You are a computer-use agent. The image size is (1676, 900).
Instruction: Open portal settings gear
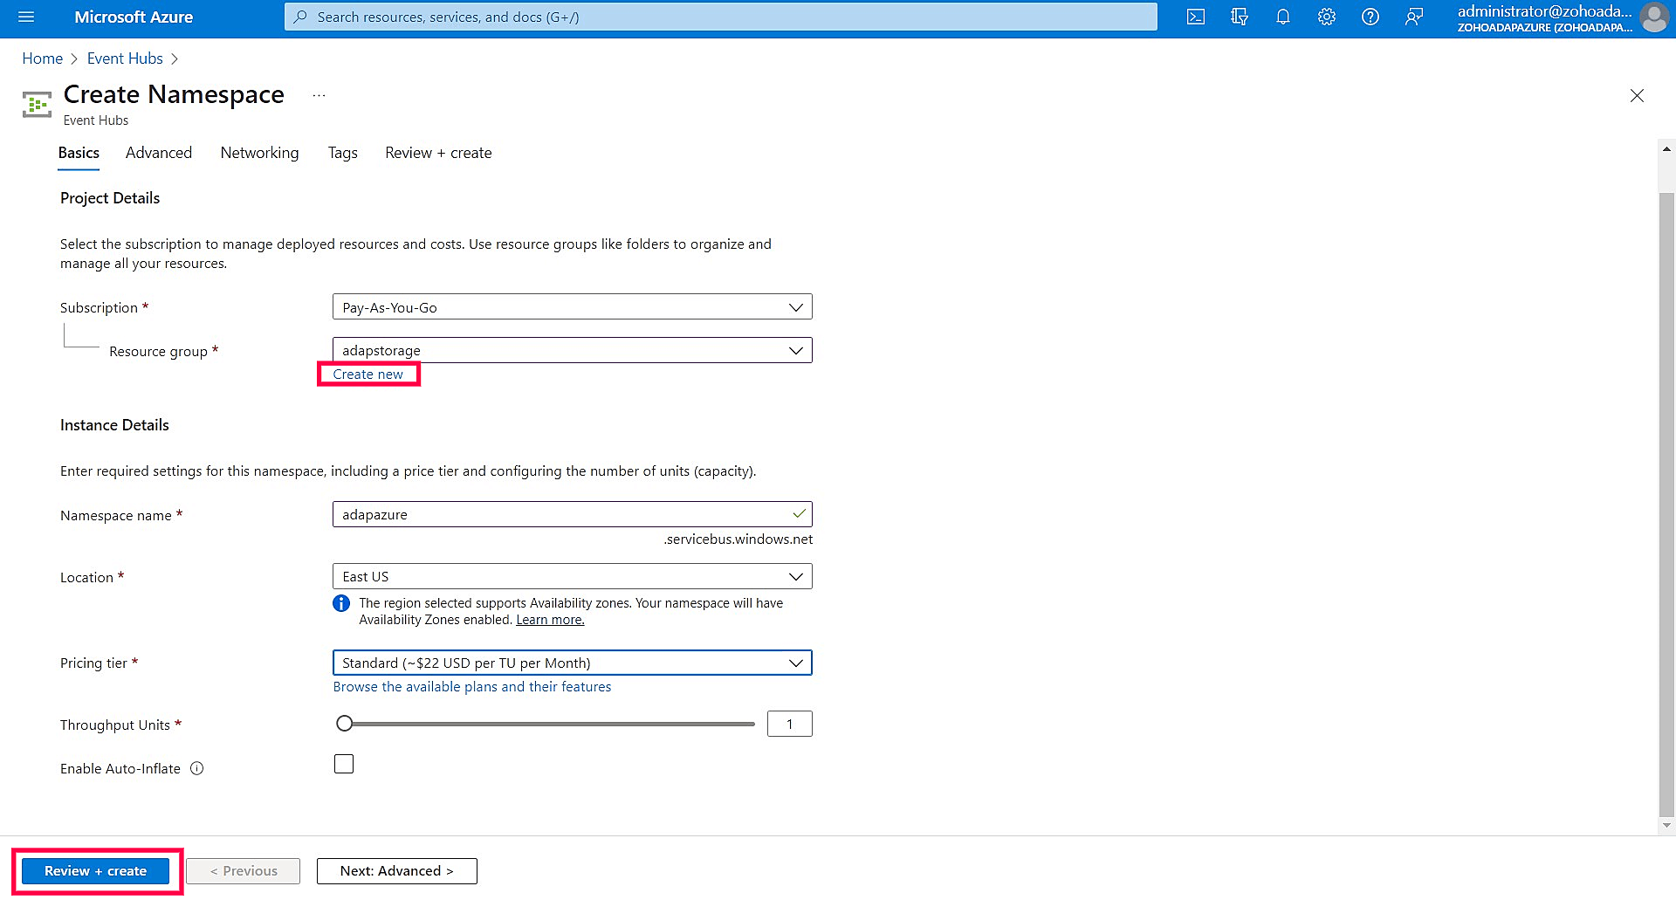click(x=1327, y=17)
